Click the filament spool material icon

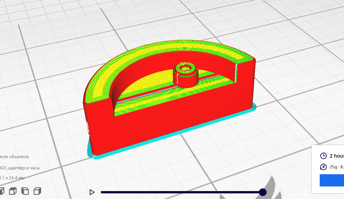323,167
